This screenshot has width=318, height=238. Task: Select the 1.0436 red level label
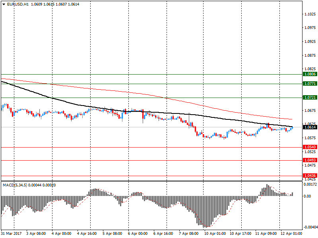click(310, 176)
